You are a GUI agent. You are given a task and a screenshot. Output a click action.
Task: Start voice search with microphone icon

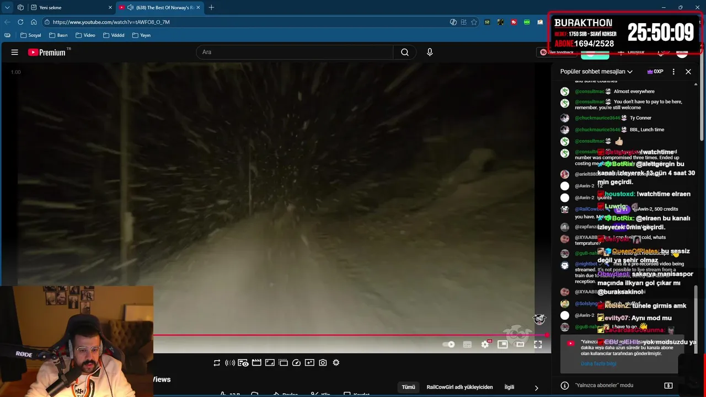430,52
